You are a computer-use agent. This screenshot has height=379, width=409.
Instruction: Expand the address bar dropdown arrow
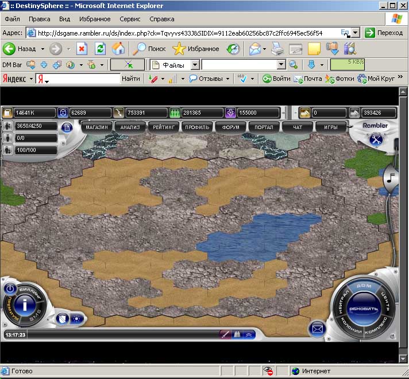click(x=355, y=33)
